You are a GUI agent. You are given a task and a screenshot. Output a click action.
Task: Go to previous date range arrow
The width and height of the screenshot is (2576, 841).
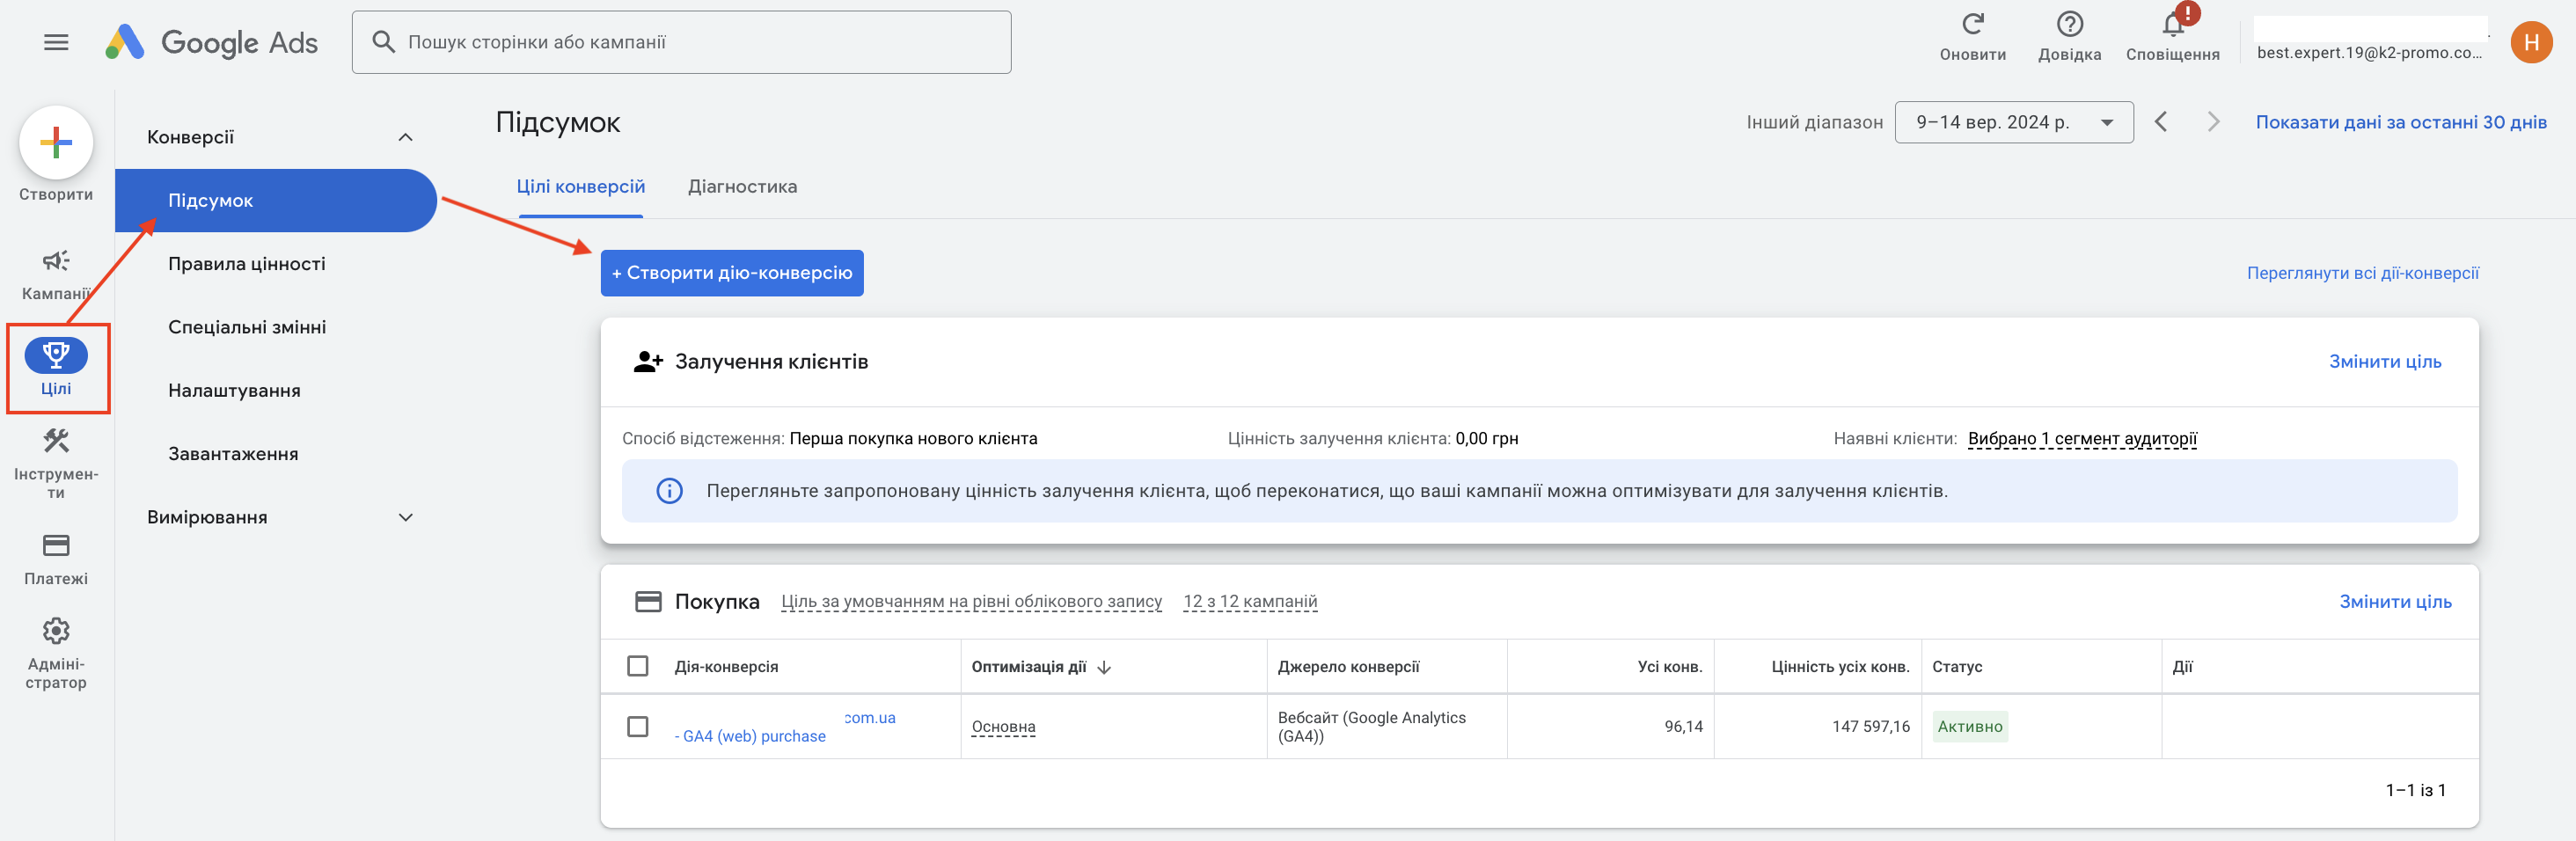coord(2161,122)
